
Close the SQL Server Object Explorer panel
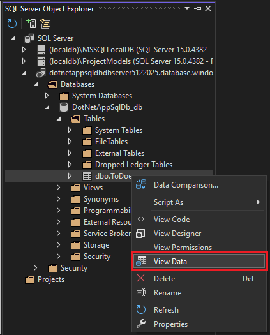click(x=208, y=8)
